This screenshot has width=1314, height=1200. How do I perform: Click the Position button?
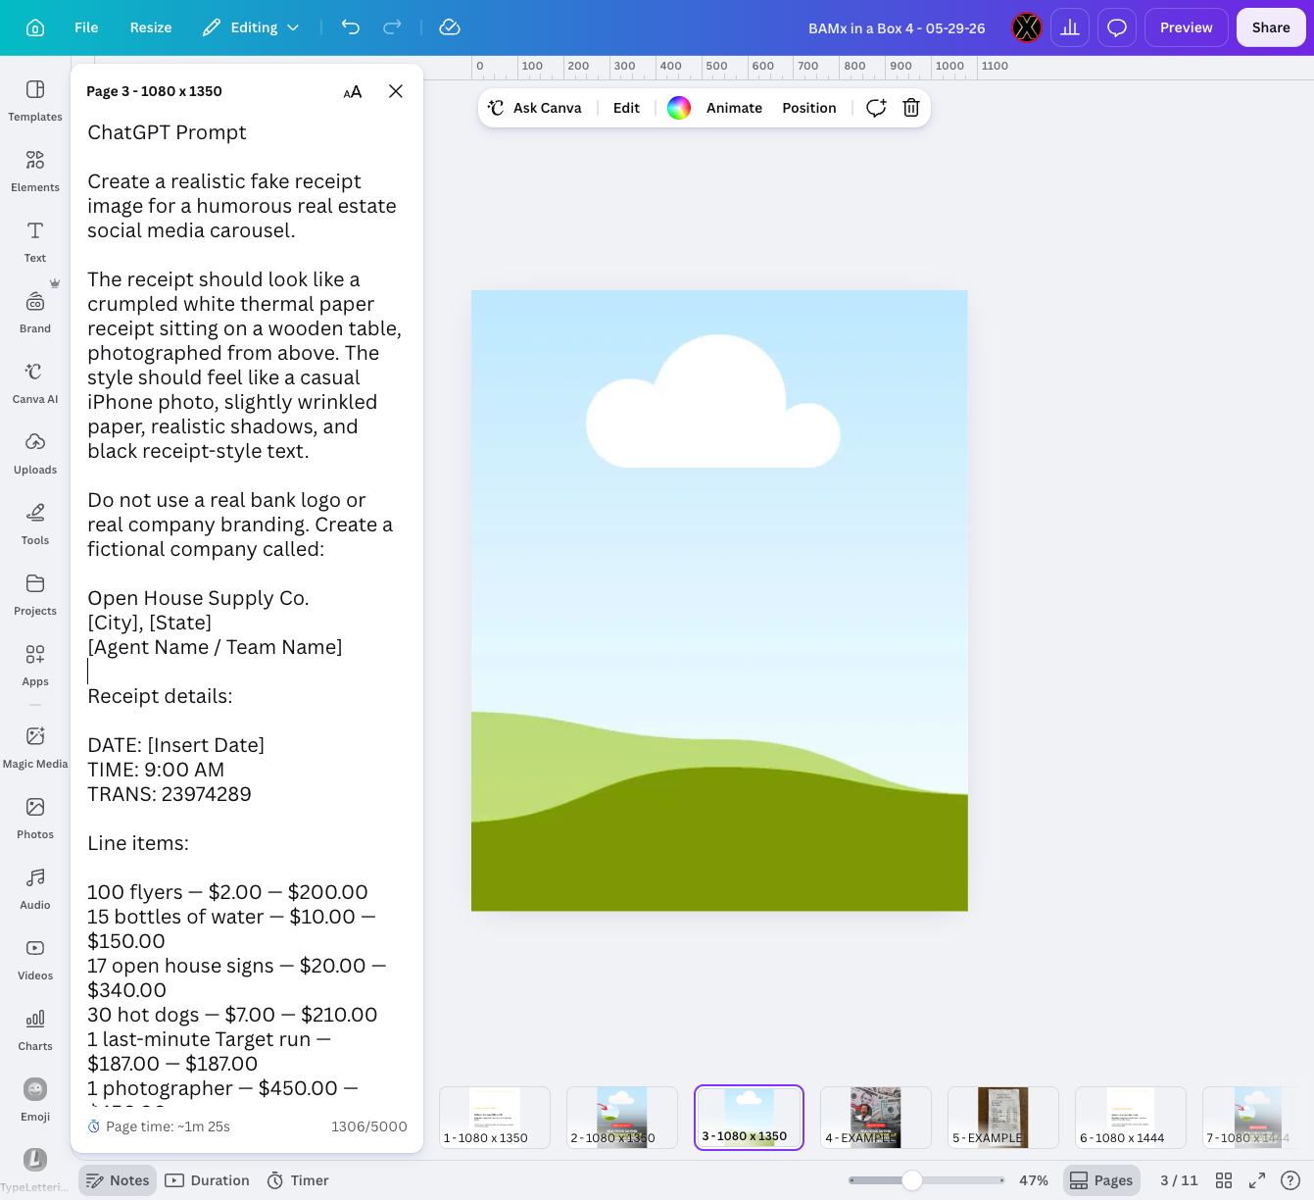pyautogui.click(x=809, y=108)
